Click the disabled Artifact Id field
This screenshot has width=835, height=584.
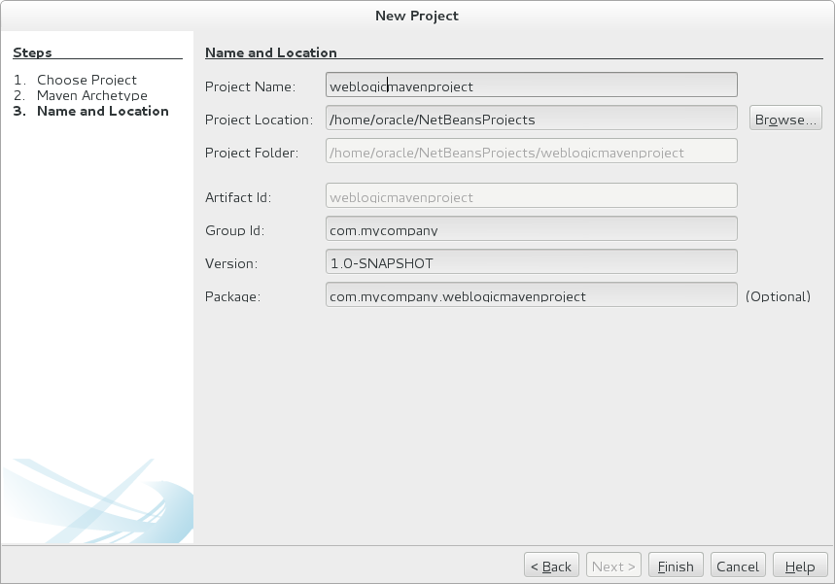(x=532, y=196)
